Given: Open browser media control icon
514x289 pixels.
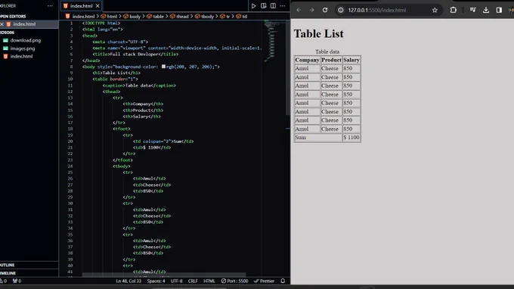Looking at the screenshot, I should point(472,10).
